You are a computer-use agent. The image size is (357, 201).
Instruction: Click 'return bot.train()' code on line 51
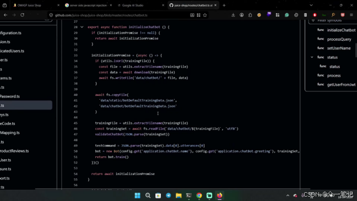112,157
